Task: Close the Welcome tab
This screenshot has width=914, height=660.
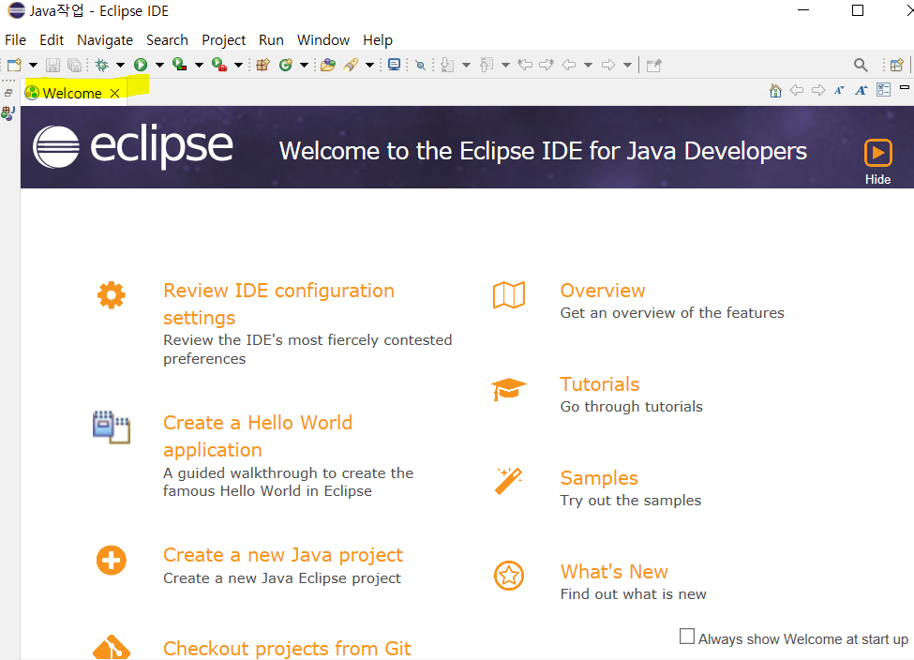Action: tap(114, 93)
